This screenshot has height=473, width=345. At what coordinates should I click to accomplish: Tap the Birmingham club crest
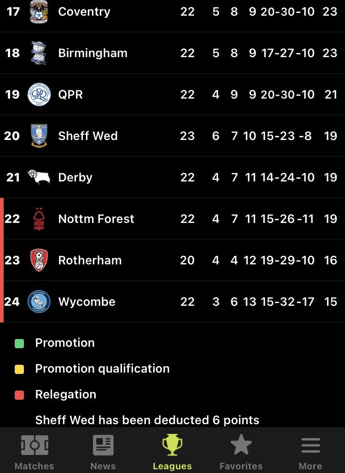pyautogui.click(x=39, y=53)
